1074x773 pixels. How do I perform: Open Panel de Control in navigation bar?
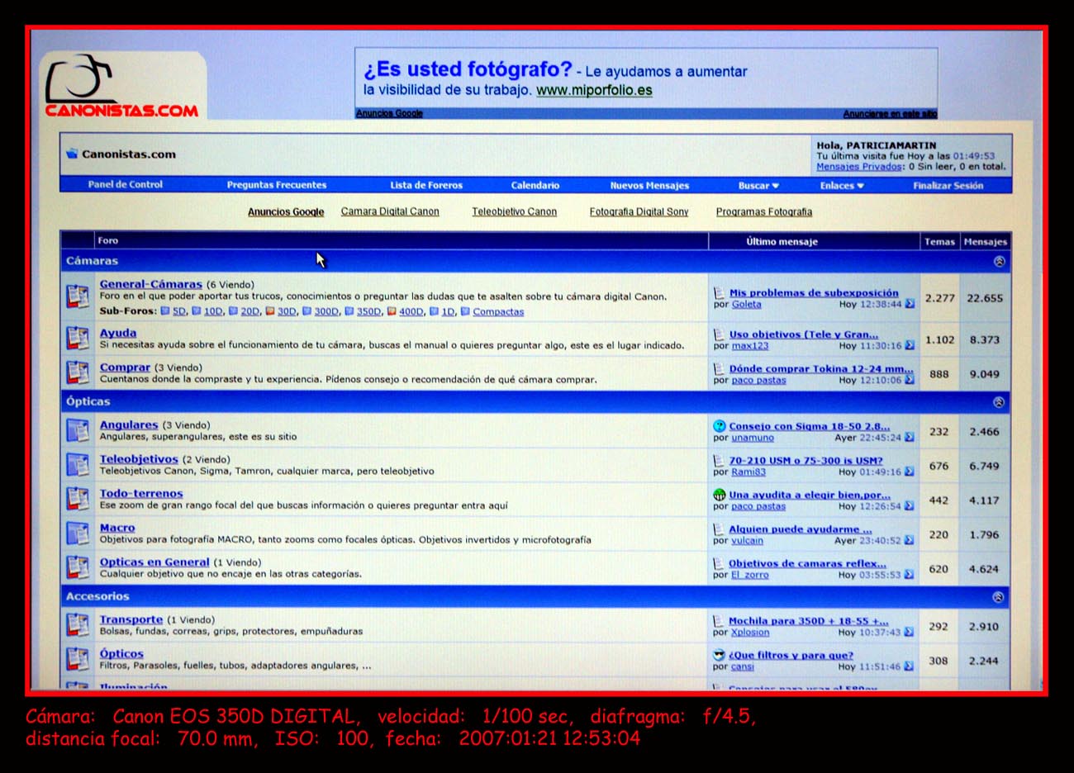coord(126,185)
